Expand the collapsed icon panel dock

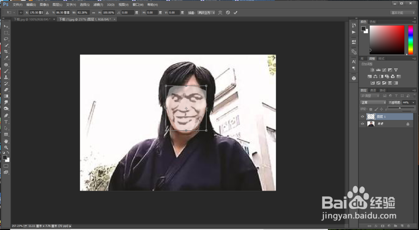pos(356,18)
